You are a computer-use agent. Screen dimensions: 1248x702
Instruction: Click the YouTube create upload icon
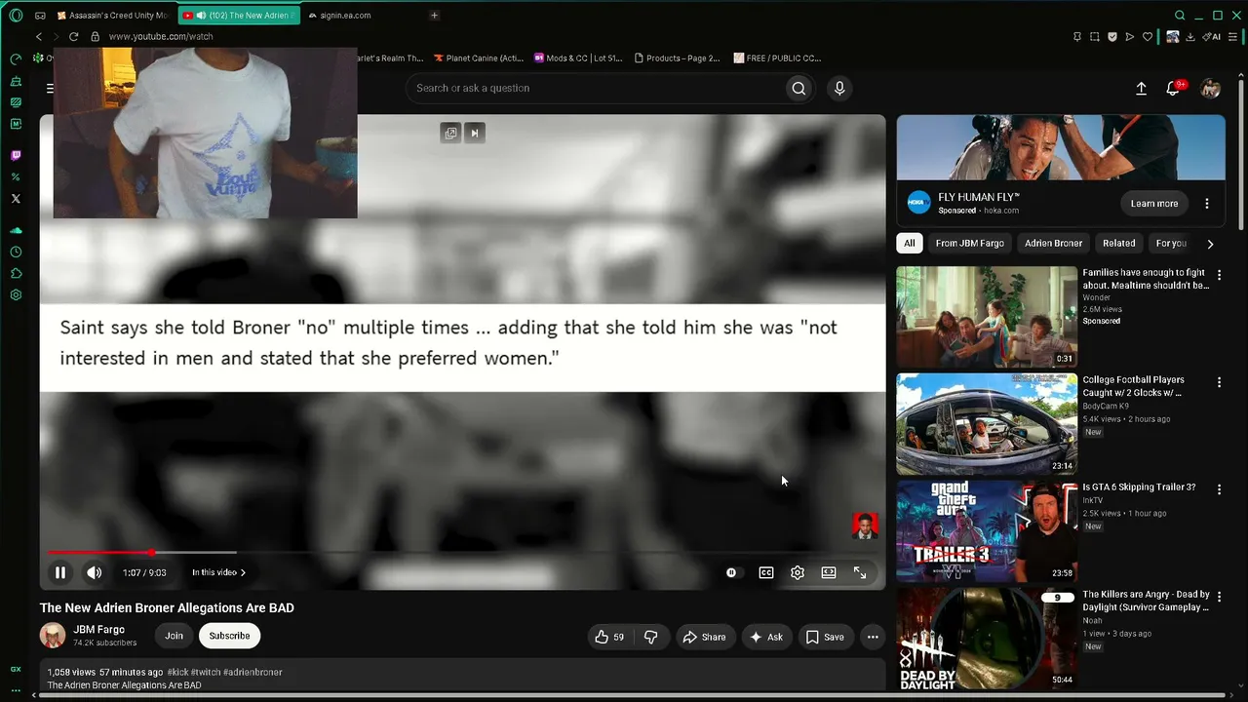pos(1141,88)
